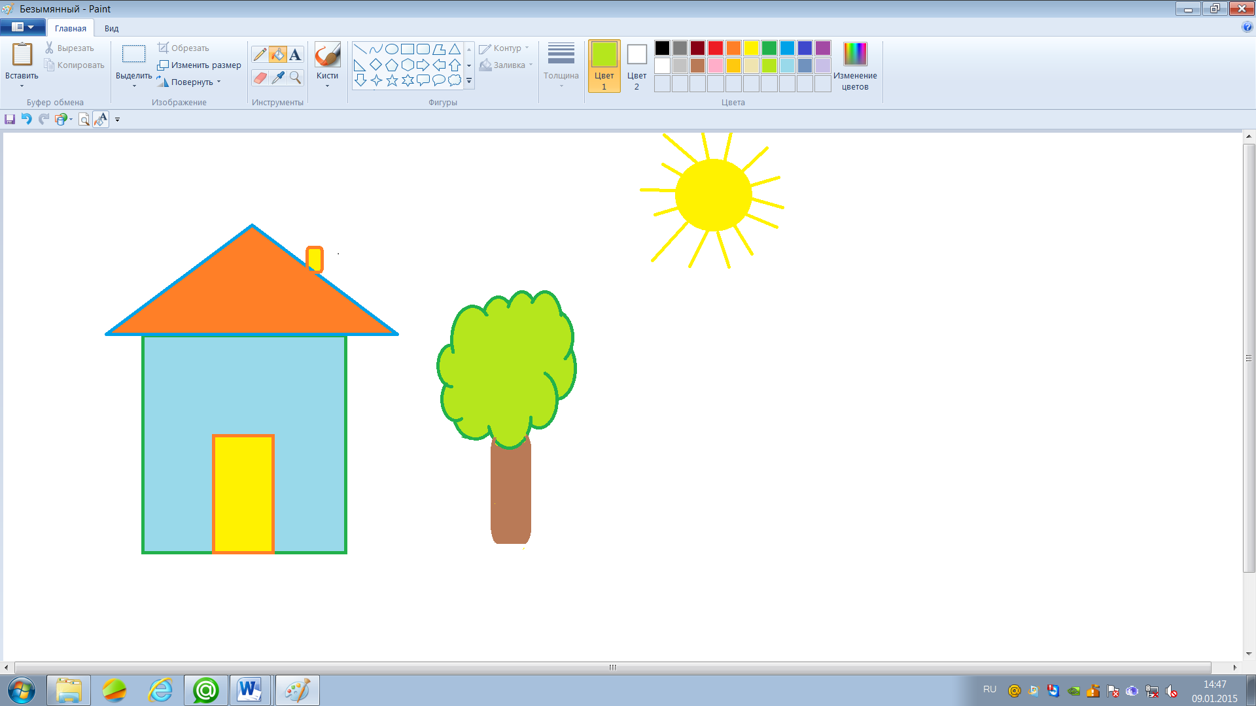Screen dimensions: 1256x706
Task: Activate the Цвет 1 color slot
Action: [604, 66]
